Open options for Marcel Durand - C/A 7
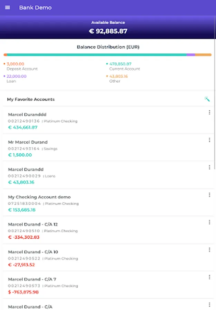The image size is (216, 310). pyautogui.click(x=209, y=277)
